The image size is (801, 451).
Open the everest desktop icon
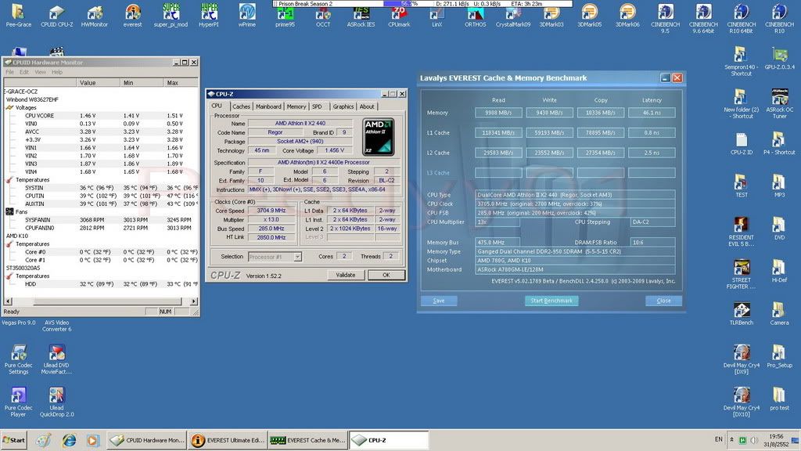pos(133,16)
